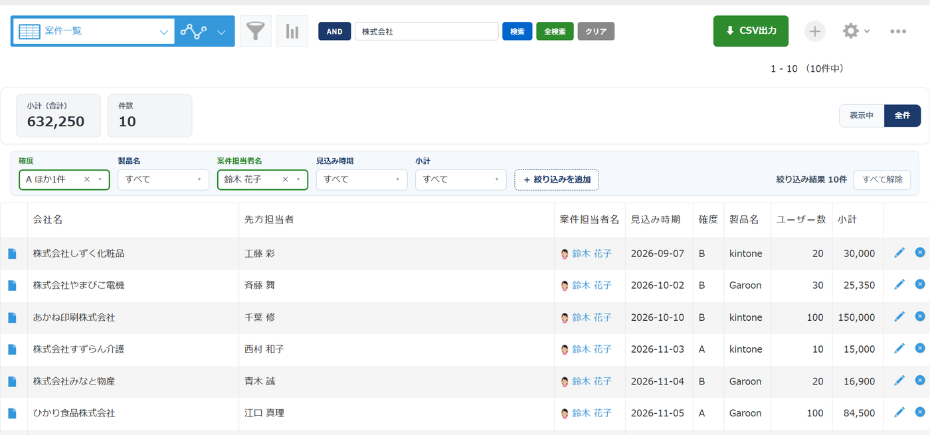Viewport: 930px width, 435px height.
Task: Clear the 案件担当者名 filter with its x
Action: (x=286, y=179)
